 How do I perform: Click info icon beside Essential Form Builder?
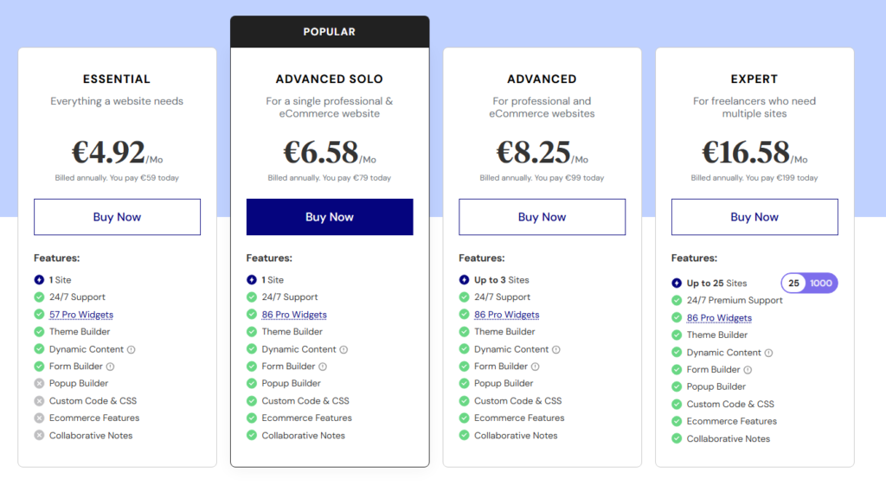tap(110, 367)
